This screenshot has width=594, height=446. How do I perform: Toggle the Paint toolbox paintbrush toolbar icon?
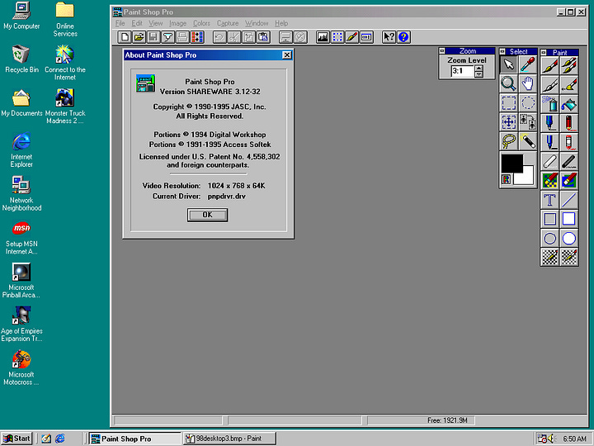point(352,37)
